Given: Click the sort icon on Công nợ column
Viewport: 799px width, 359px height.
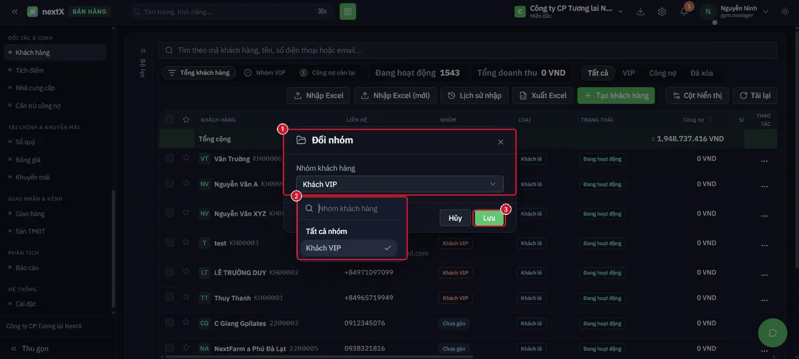Looking at the screenshot, I should click(x=711, y=120).
